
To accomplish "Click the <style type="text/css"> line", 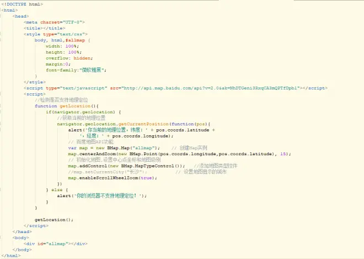I will point(56,34).
